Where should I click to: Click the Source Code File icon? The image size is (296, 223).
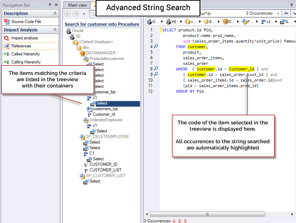7,22
